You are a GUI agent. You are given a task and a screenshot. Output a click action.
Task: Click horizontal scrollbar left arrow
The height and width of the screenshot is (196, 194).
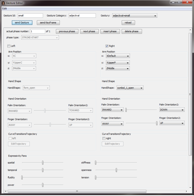click(6, 191)
